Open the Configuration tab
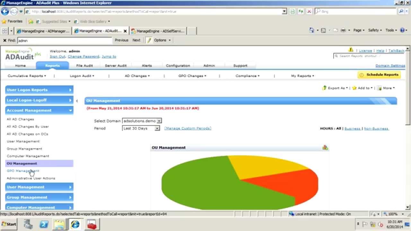Screen dimensions: 411x231 [x=178, y=65]
